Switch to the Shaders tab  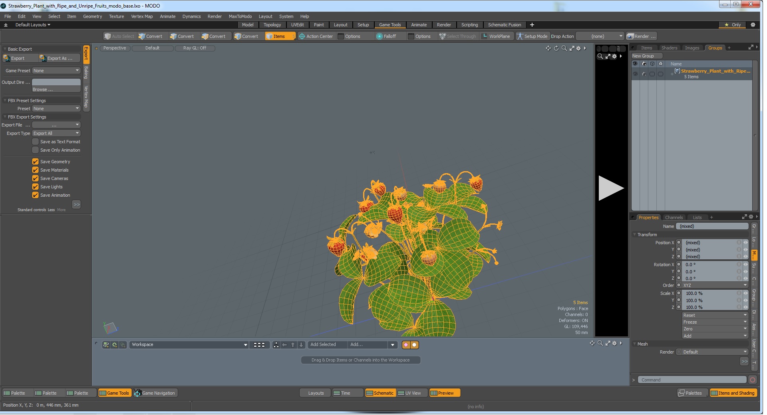point(669,48)
